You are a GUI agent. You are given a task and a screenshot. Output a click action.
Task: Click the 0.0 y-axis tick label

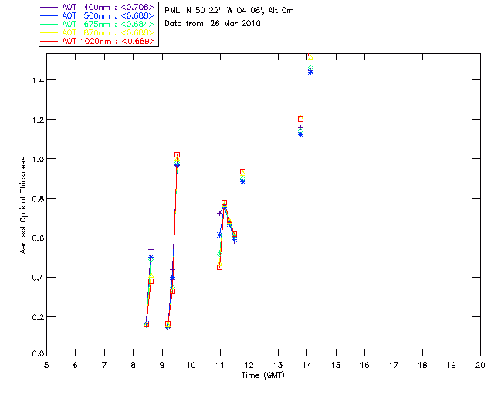38,354
